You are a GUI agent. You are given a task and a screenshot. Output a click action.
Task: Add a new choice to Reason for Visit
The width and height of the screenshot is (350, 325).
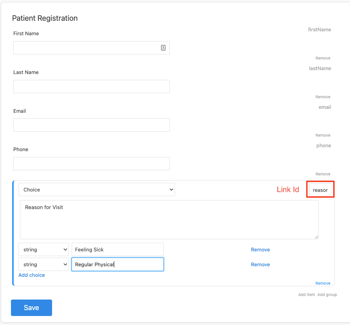click(x=32, y=275)
